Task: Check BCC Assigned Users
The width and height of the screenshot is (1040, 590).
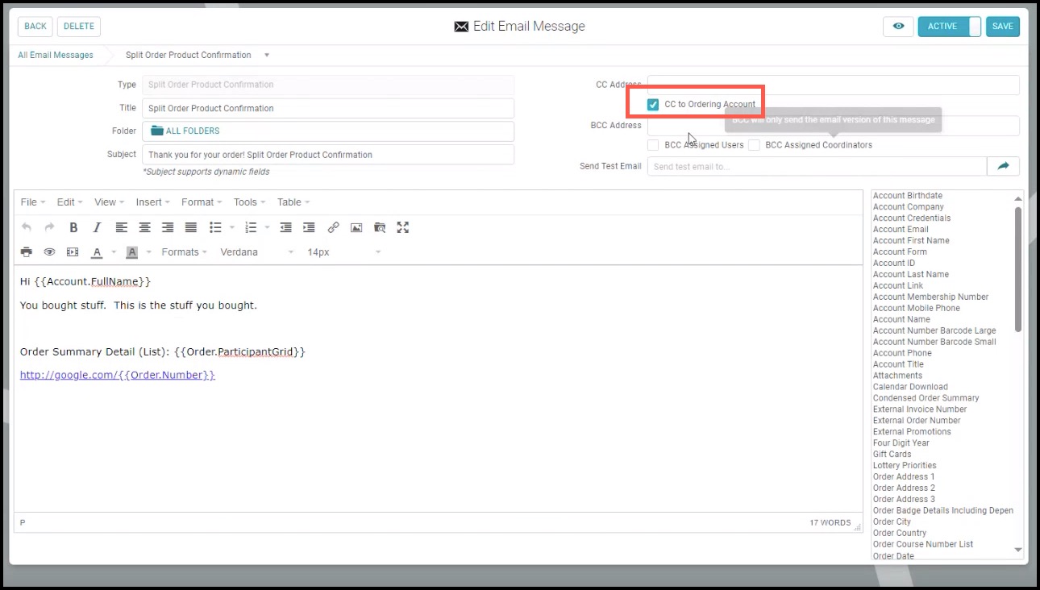Action: click(x=653, y=145)
